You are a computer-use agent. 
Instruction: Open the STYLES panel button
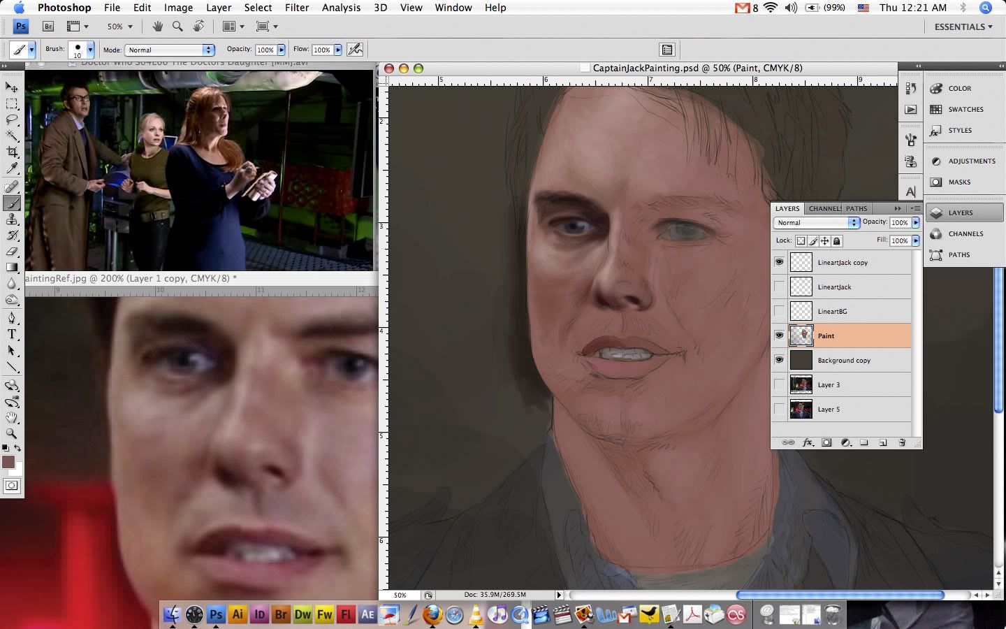964,130
